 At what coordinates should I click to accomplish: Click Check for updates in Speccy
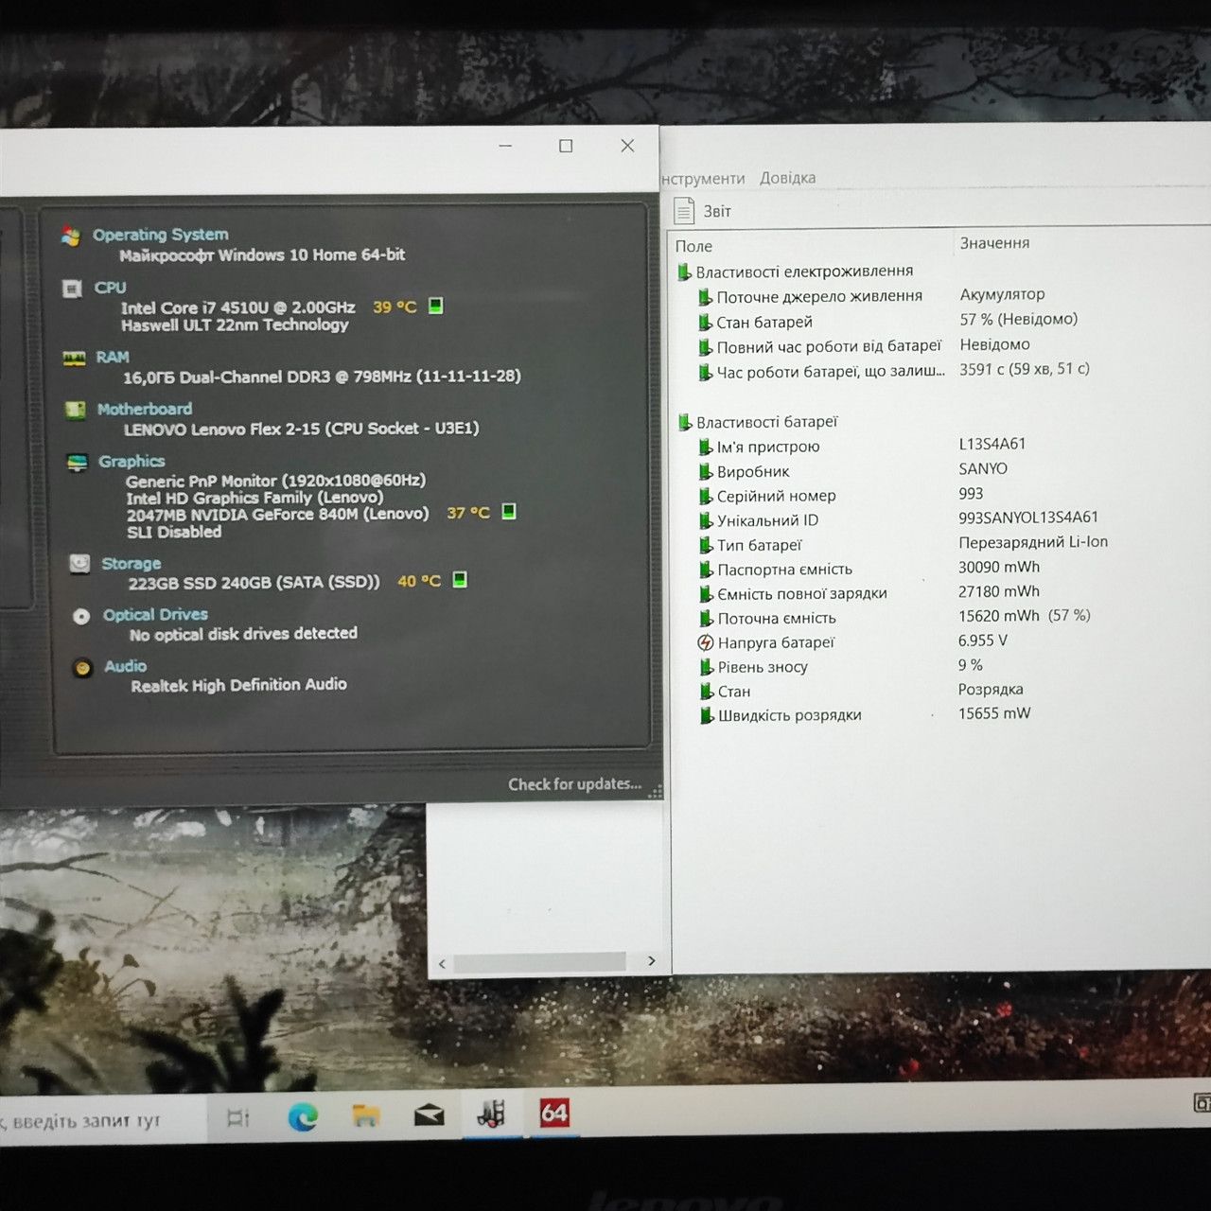574,784
